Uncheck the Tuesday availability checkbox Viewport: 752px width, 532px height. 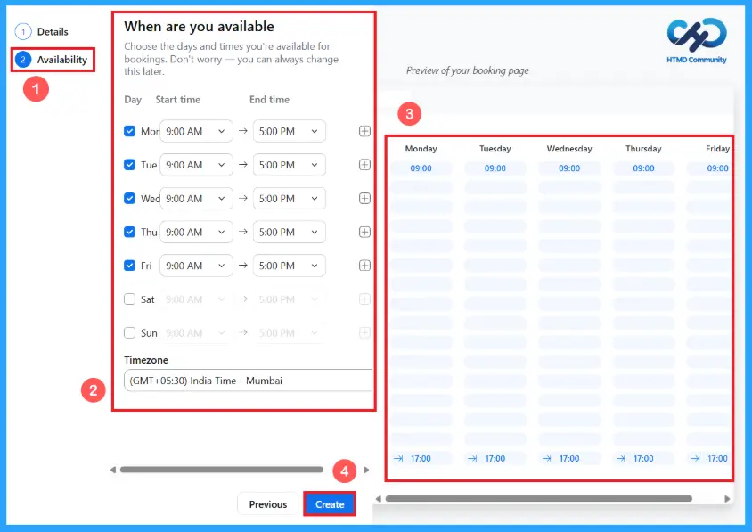tap(129, 165)
